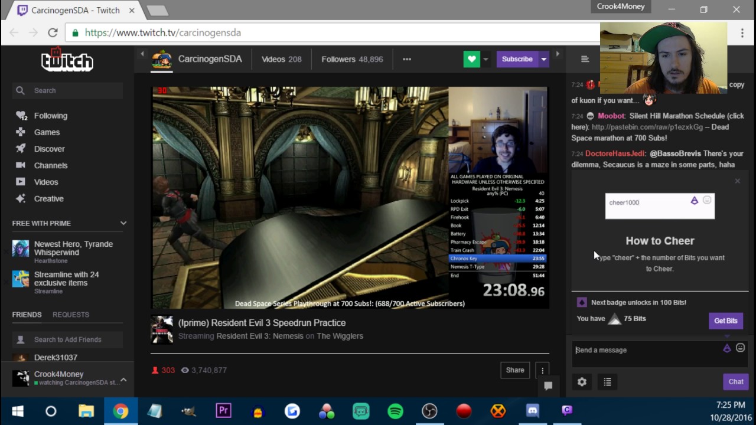Expand the Crook4Money user menu
The width and height of the screenshot is (756, 425).
[x=123, y=380]
